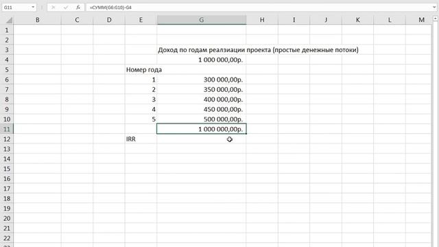Select row 15 header
Viewport: 439px width, 247px height.
pyautogui.click(x=7, y=169)
